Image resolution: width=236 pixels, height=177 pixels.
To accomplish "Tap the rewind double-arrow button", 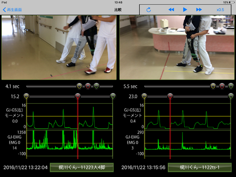I will pyautogui.click(x=171, y=10).
